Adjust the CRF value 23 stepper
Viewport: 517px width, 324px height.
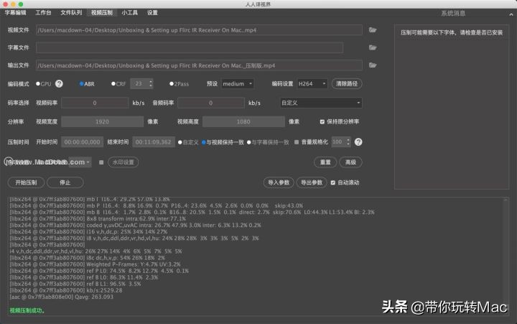(x=151, y=84)
